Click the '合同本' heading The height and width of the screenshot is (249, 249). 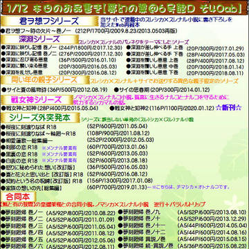point(18,197)
